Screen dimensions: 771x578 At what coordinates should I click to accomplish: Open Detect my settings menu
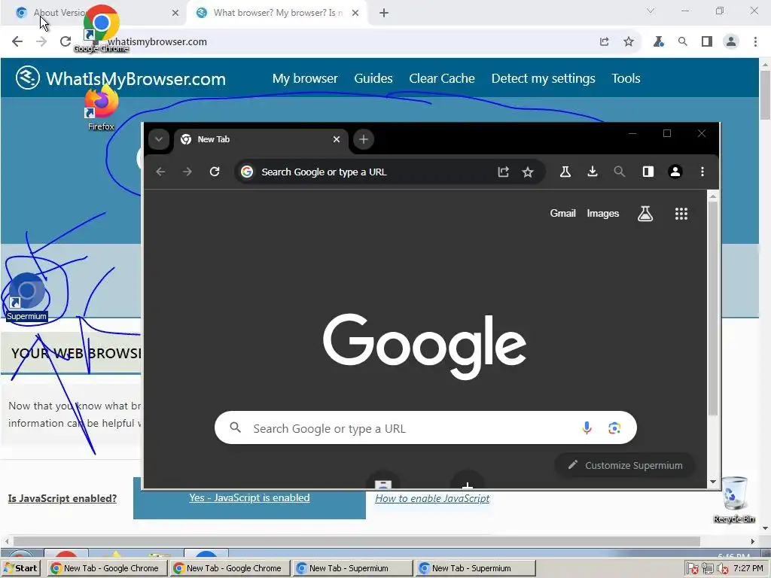click(543, 78)
